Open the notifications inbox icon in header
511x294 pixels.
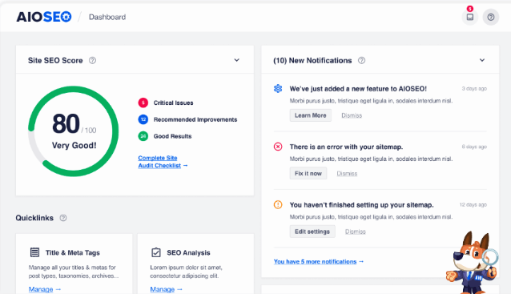tap(469, 17)
